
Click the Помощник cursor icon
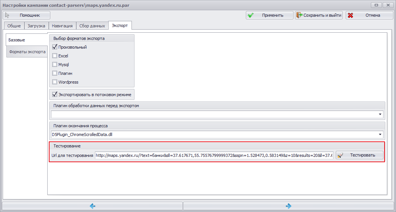pyautogui.click(x=7, y=15)
